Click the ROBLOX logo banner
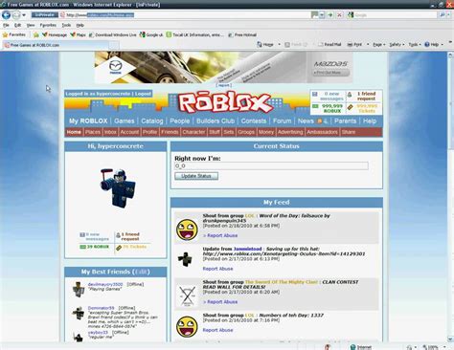454x350 pixels. click(x=225, y=102)
